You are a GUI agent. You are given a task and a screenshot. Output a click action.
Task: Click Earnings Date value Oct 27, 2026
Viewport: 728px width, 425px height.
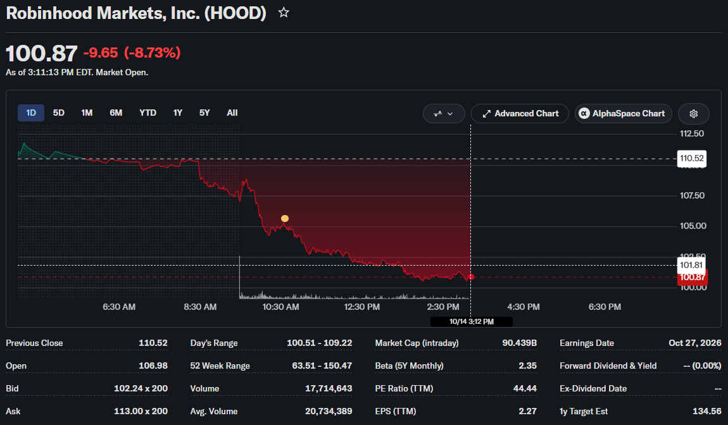tap(694, 343)
